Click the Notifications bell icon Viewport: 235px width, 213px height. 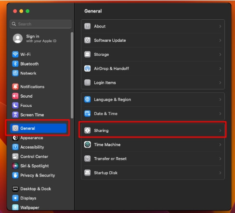pyautogui.click(x=15, y=87)
